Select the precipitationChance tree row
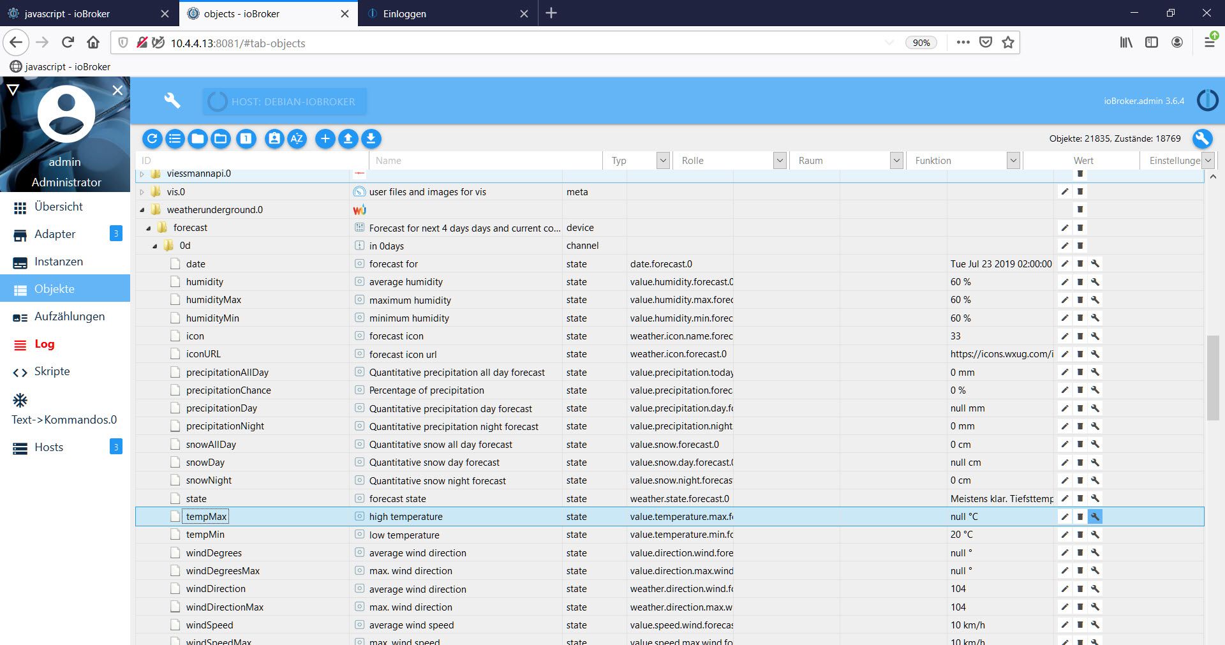 pos(669,390)
